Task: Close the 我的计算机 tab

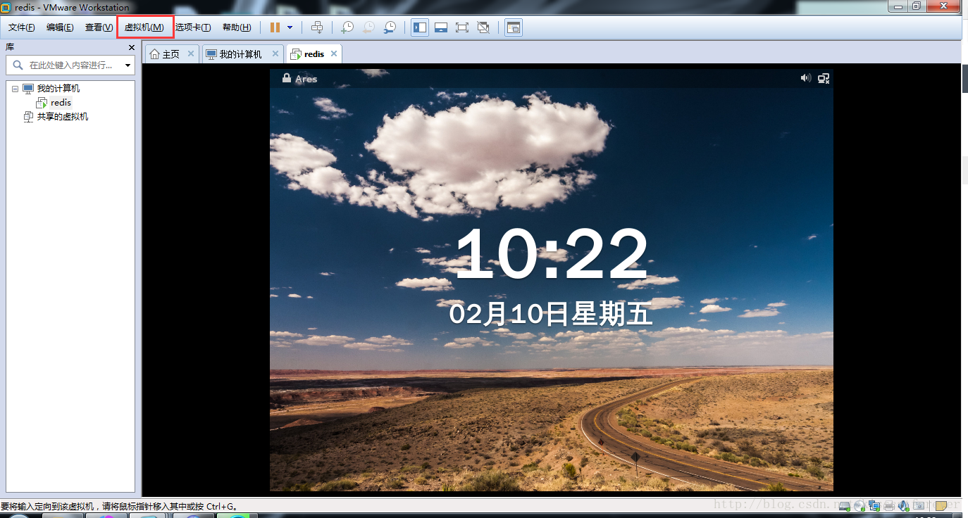Action: [275, 53]
